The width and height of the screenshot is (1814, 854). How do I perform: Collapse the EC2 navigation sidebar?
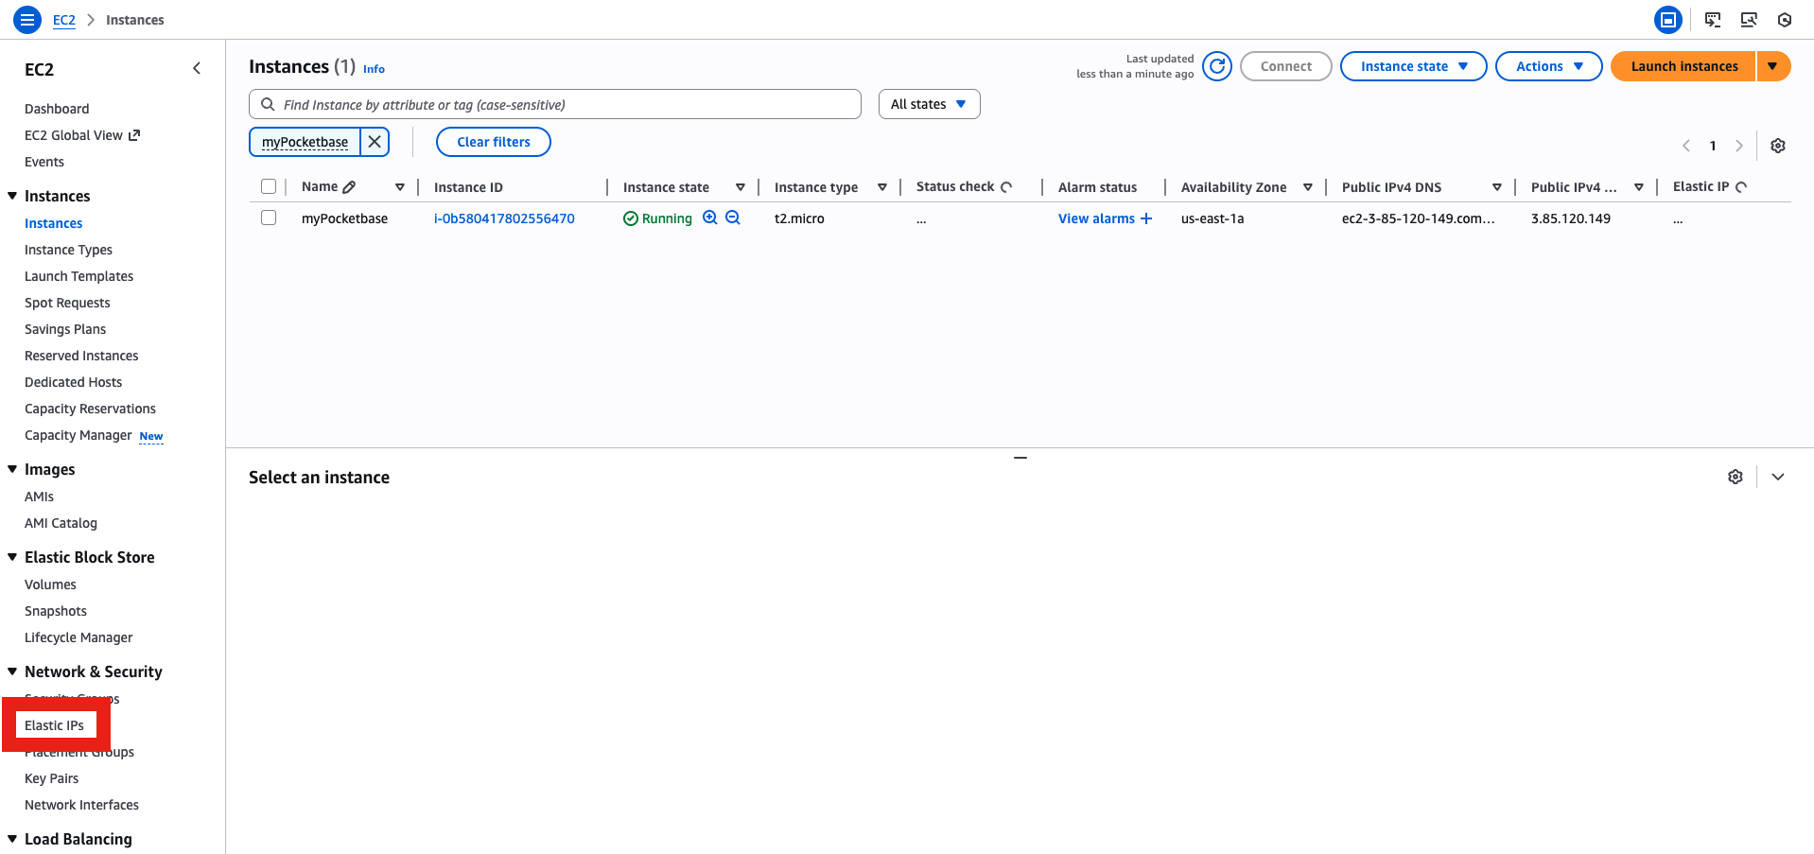pyautogui.click(x=197, y=68)
